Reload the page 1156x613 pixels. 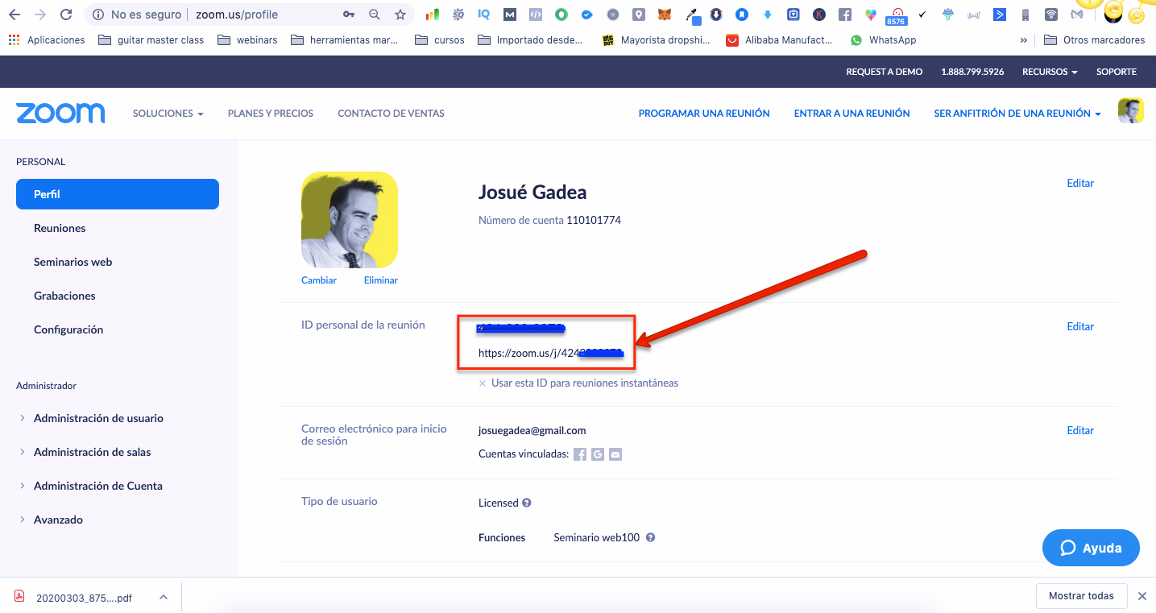pyautogui.click(x=66, y=14)
